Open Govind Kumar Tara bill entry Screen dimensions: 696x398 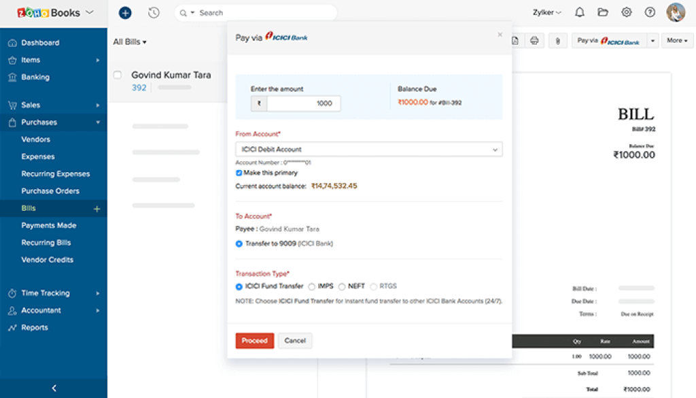171,75
